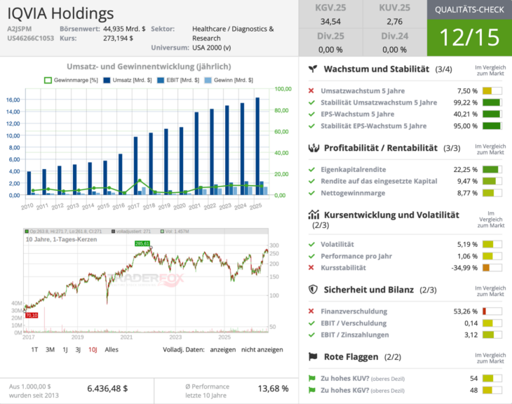Click the green check next to Stabilität Umsatzwachstum 5 Jahre
Image resolution: width=512 pixels, height=404 pixels.
(311, 102)
